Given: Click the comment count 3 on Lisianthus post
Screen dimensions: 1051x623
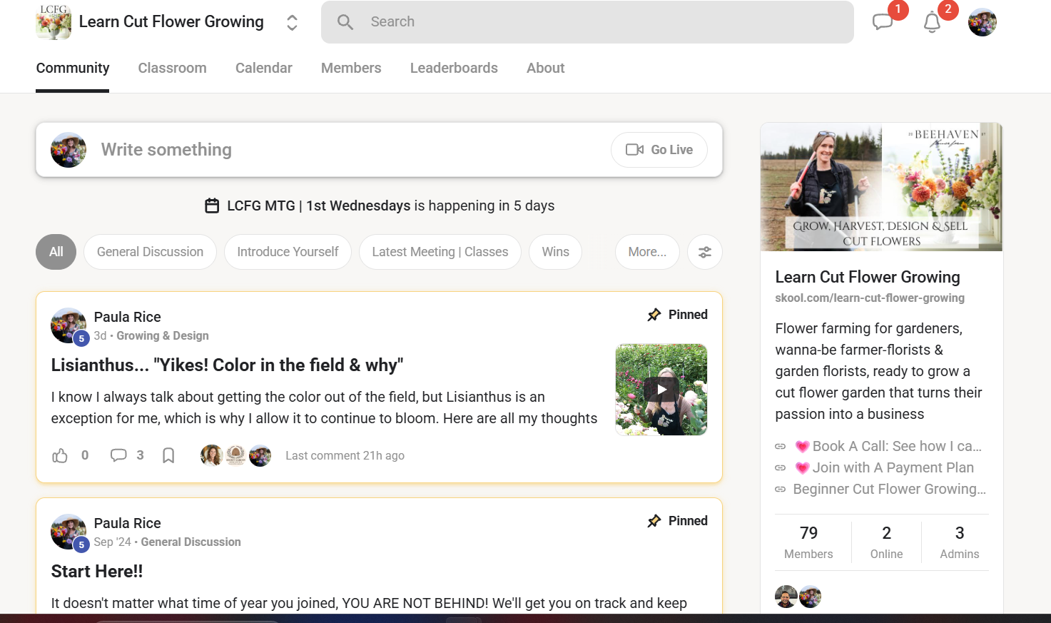Looking at the screenshot, I should click(140, 455).
